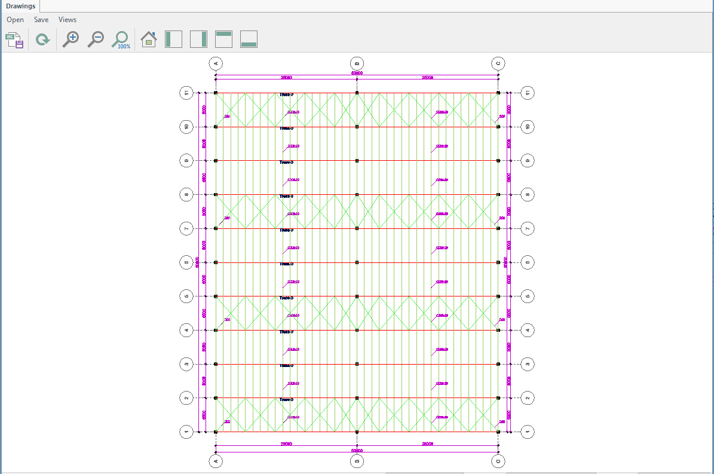Screen dimensions: 714x474
Task: Zoom in with the plus magnifier
Action: click(71, 39)
